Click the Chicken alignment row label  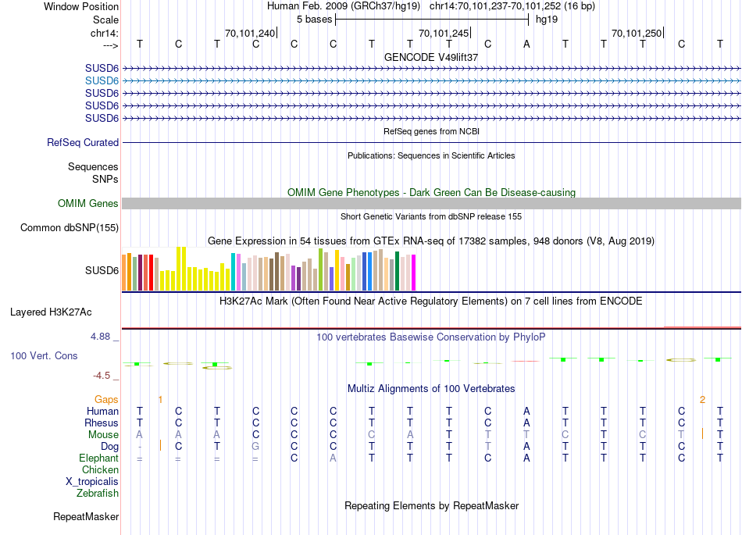coord(100,469)
